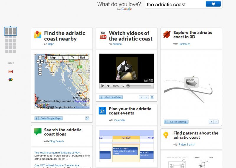The image size is (236, 168).
Task: Switch the map to Earth view
Action: pos(83,57)
